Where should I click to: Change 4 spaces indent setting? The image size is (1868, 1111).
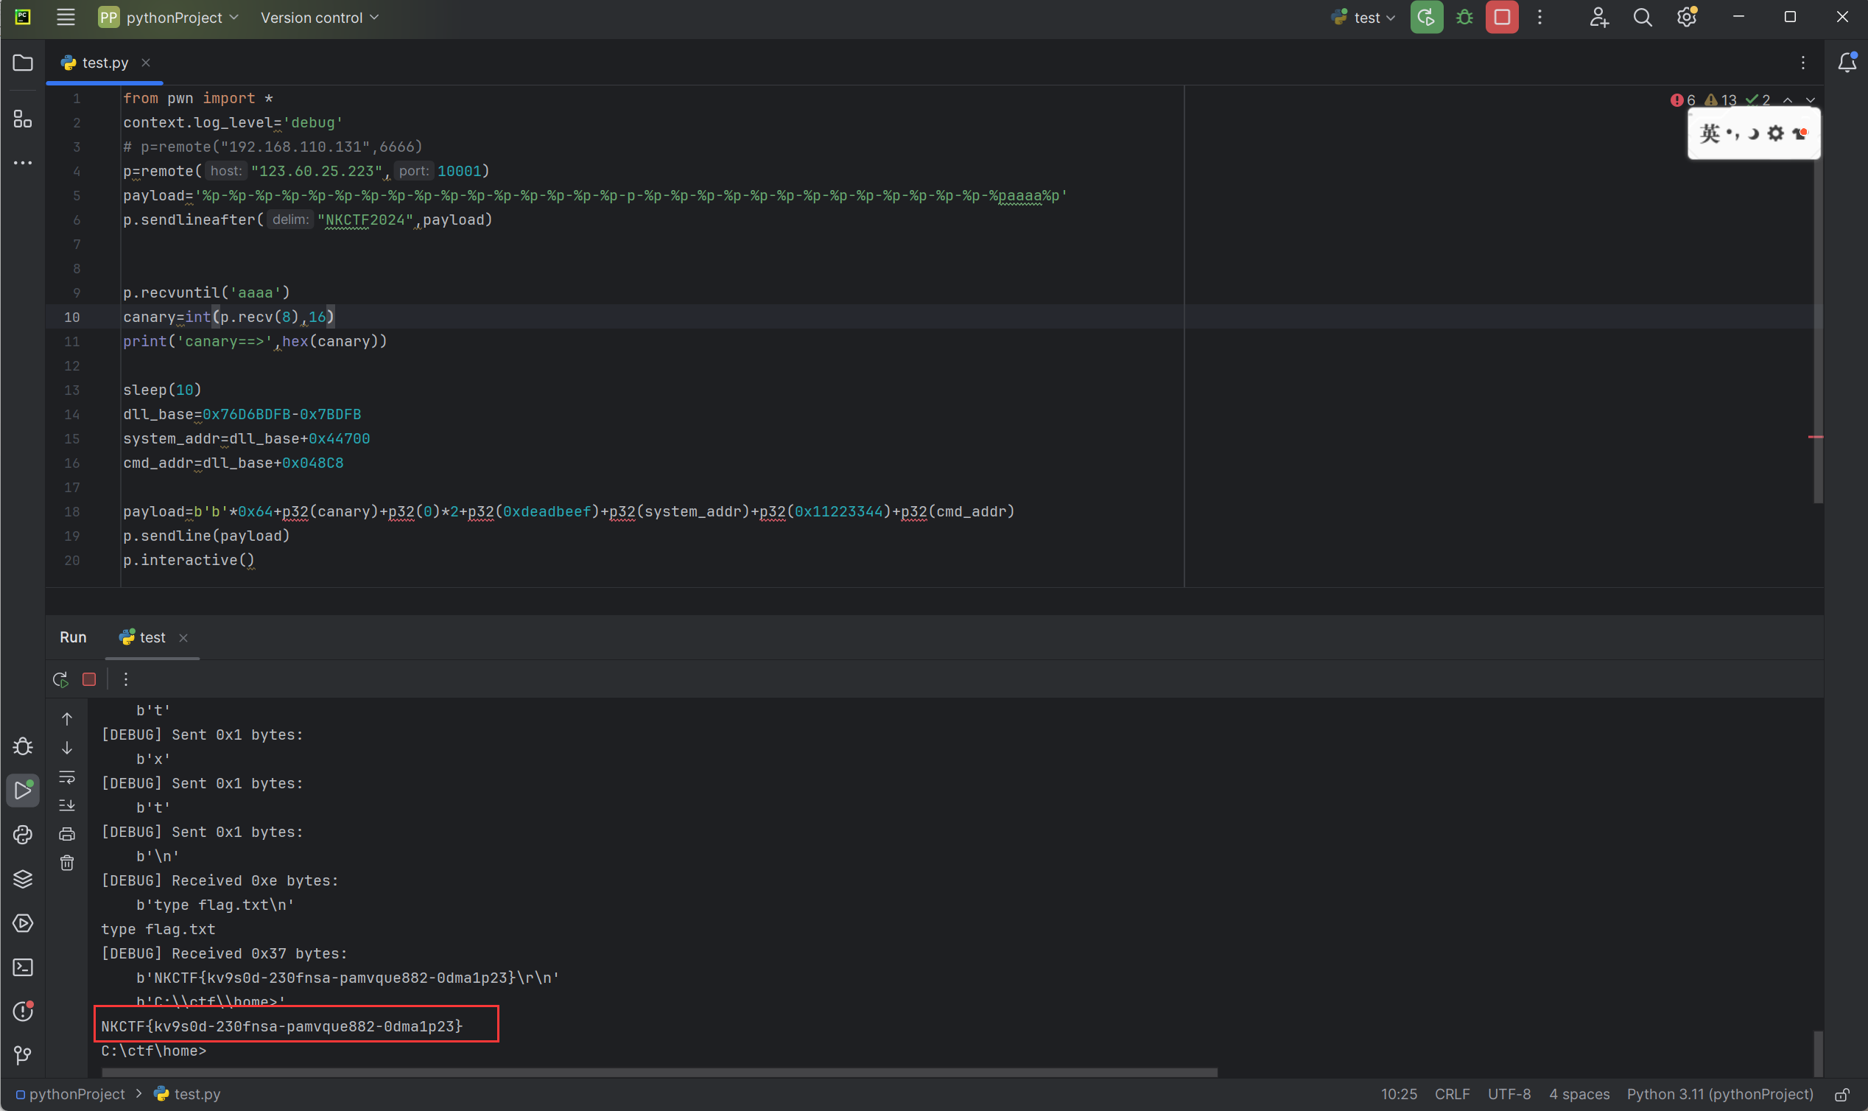[x=1579, y=1094]
